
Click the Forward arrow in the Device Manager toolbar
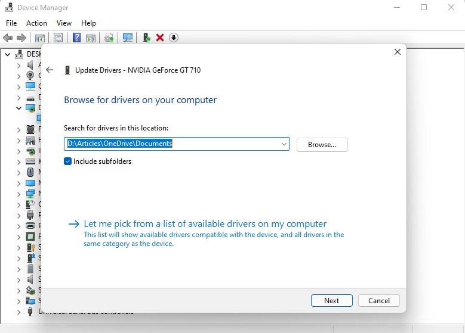21,38
